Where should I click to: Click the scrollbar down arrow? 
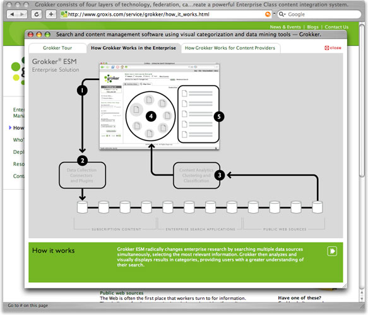[362, 299]
